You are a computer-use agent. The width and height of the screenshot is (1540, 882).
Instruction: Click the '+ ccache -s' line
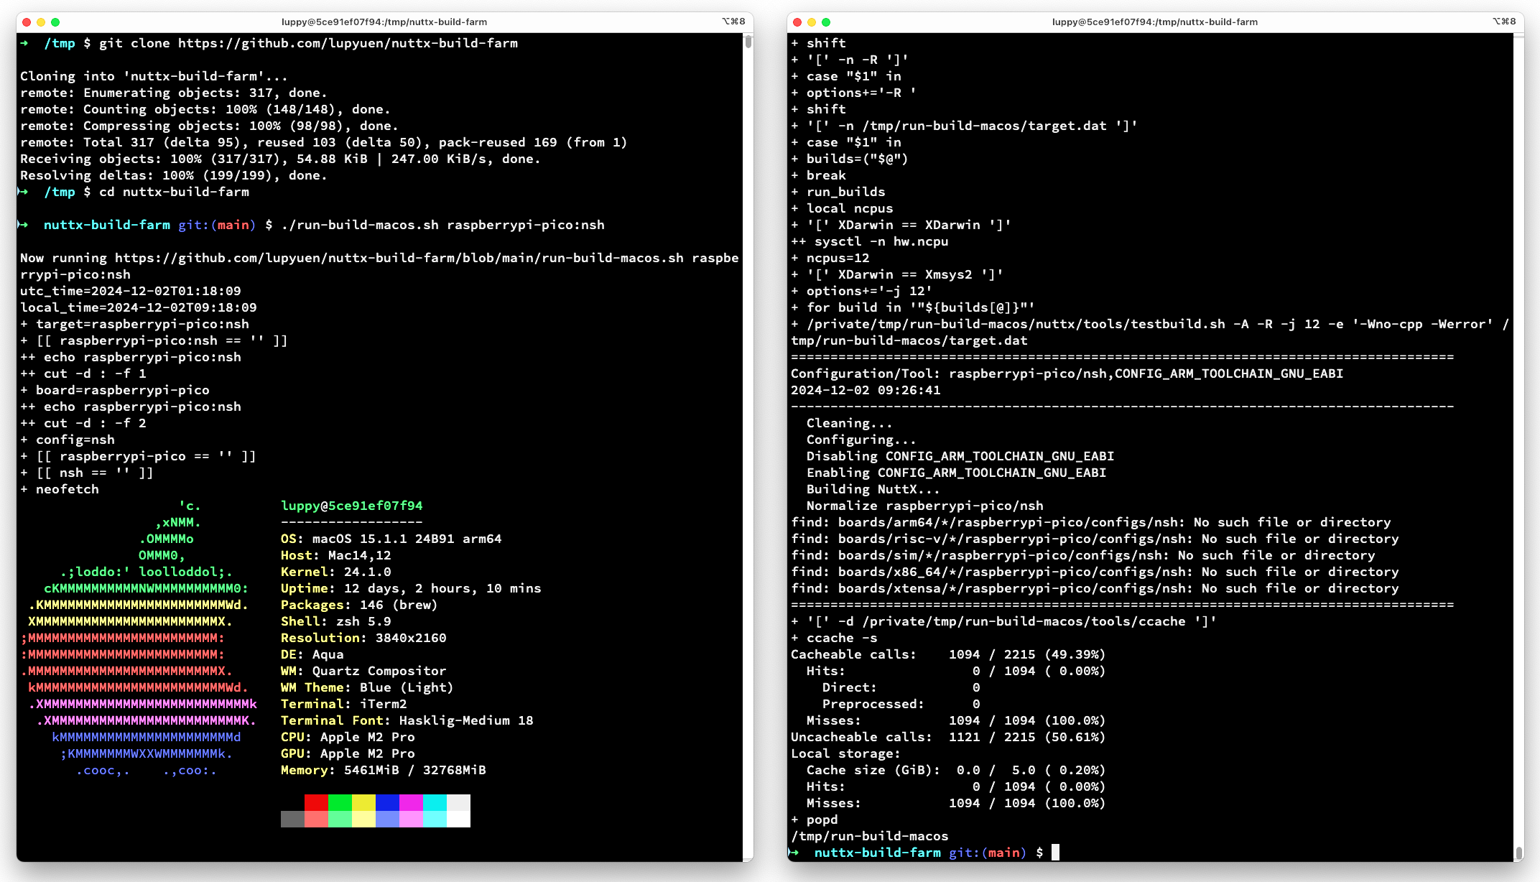(834, 638)
